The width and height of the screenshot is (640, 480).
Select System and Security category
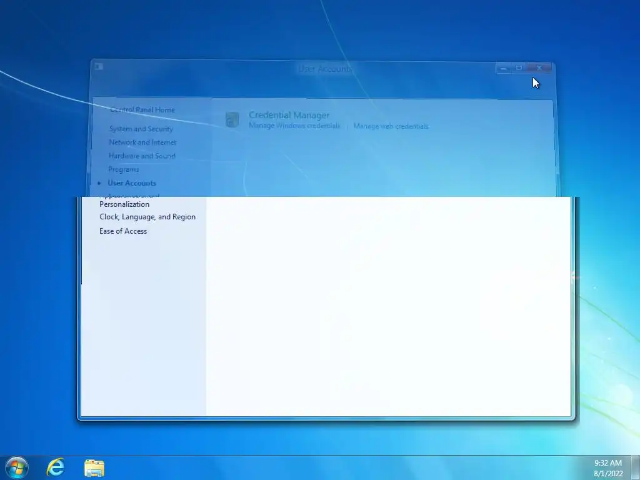click(x=141, y=129)
